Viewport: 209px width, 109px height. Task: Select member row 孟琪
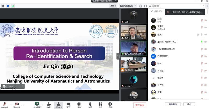point(178,92)
